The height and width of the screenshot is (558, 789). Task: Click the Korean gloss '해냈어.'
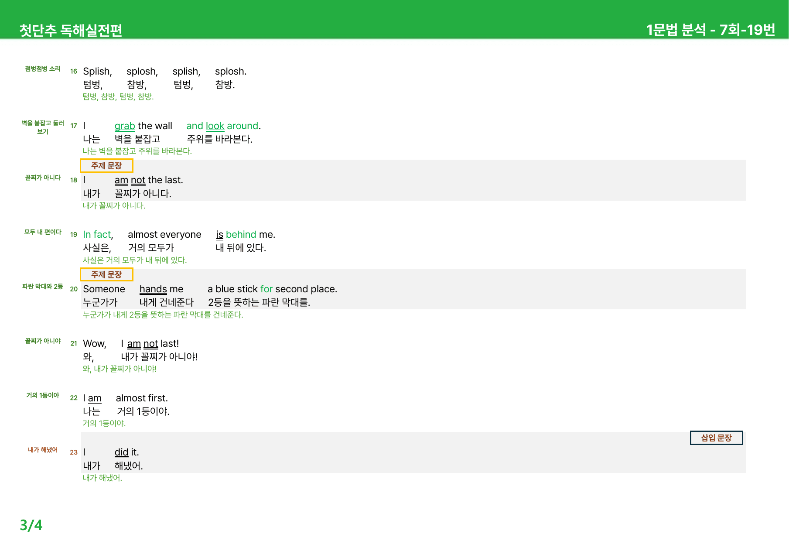129,466
